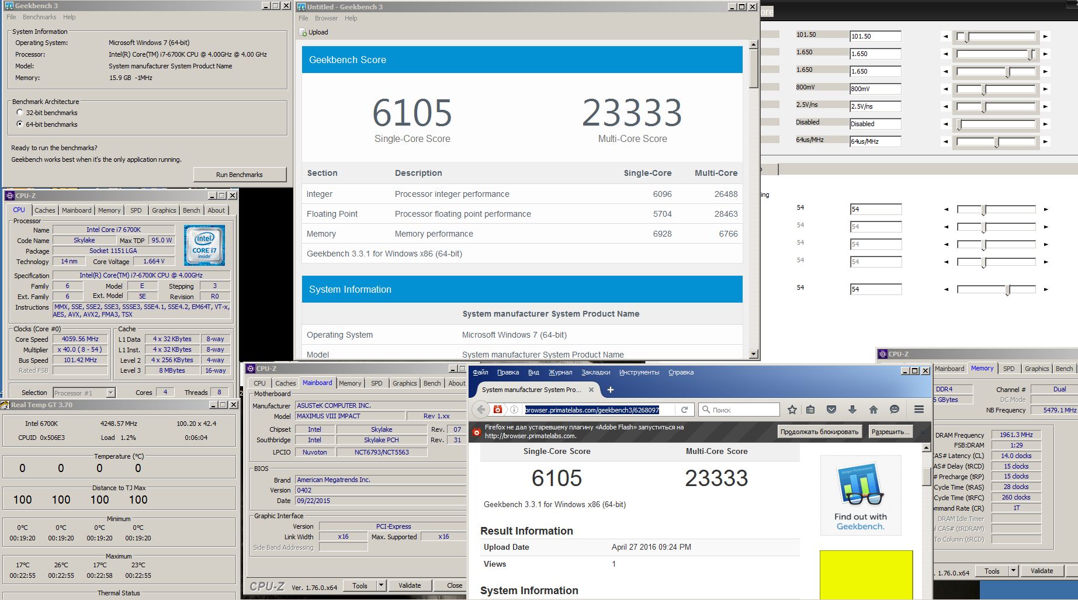Dismiss the Adobe Flash notification bar
This screenshot has height=600, width=1078.
[x=923, y=432]
